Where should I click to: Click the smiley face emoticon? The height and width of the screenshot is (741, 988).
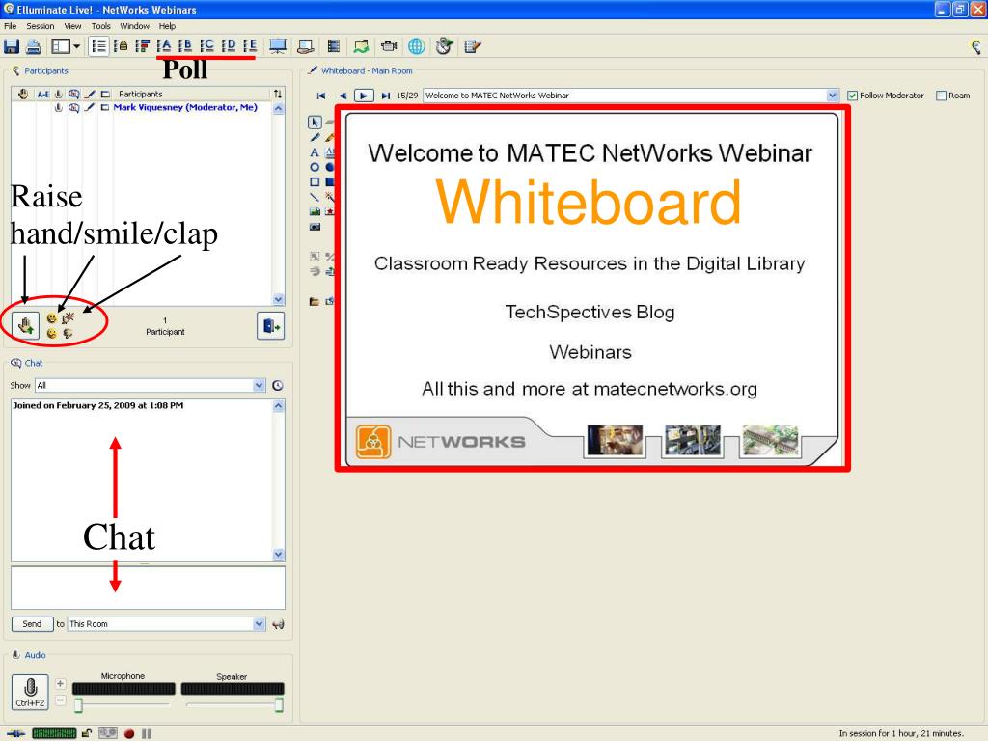[52, 318]
